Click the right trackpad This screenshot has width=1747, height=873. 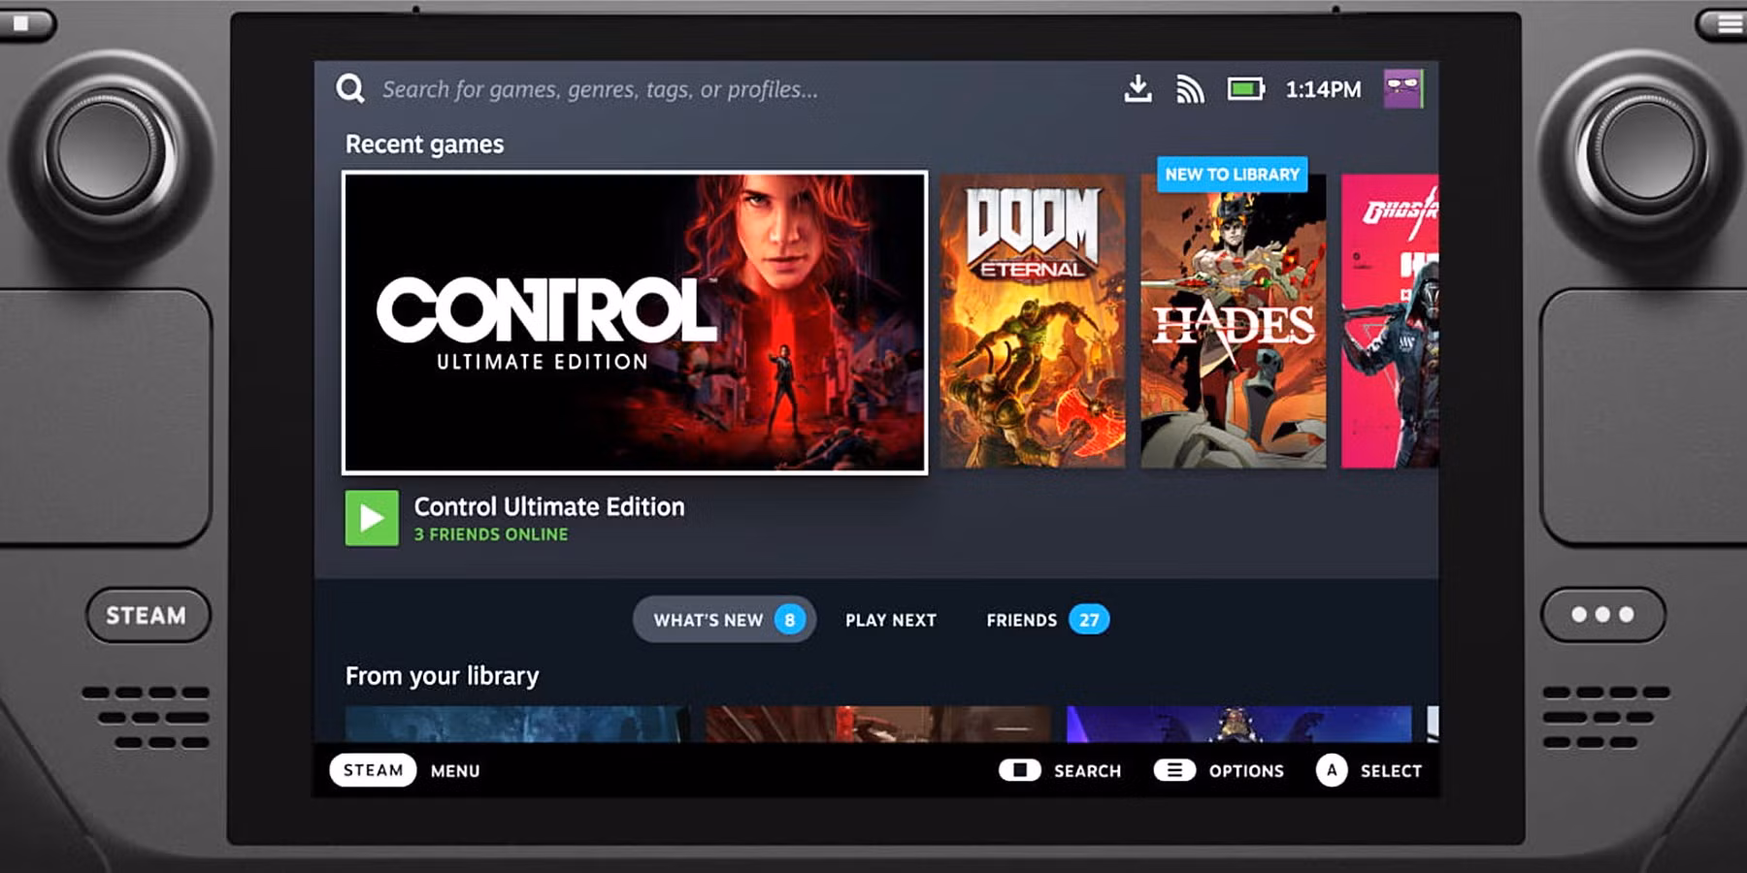[1643, 416]
